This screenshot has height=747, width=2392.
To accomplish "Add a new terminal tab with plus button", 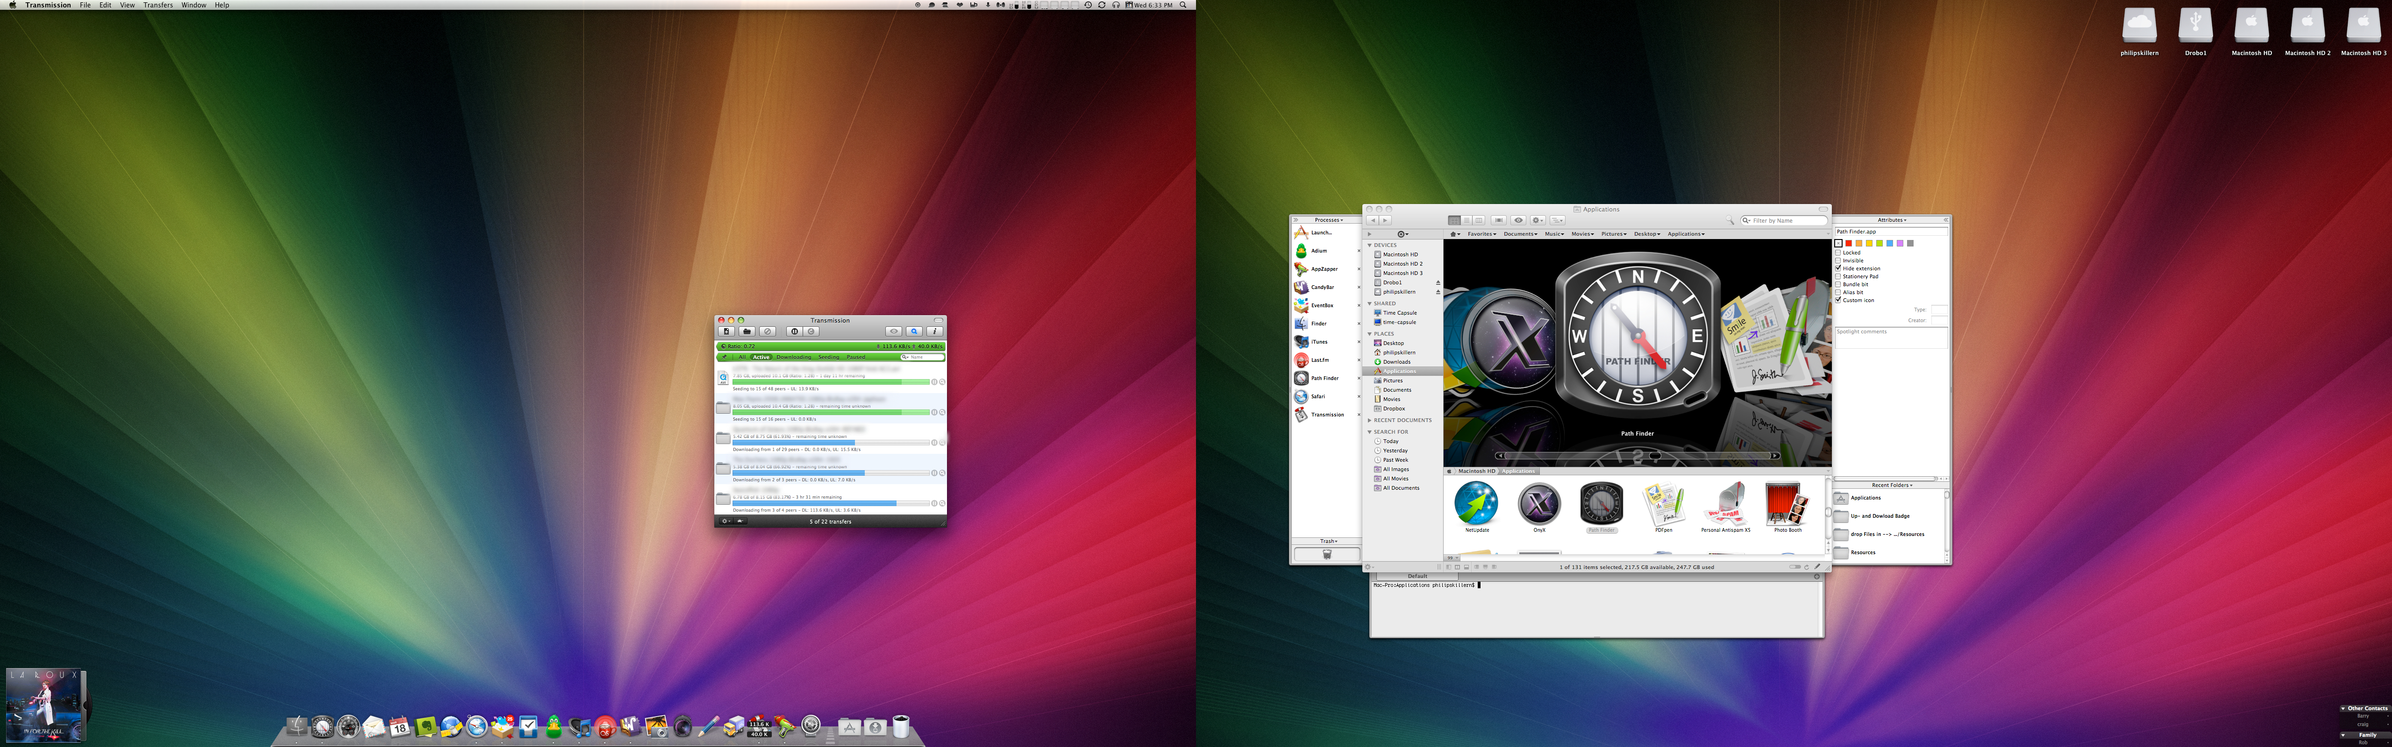I will coord(1817,577).
